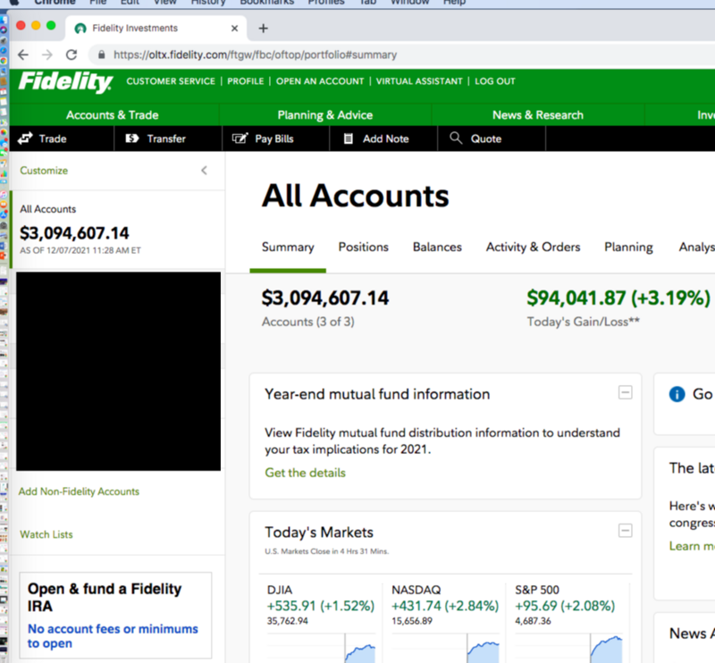Viewport: 715px width, 663px height.
Task: Click the Quote search button
Action: click(x=491, y=138)
